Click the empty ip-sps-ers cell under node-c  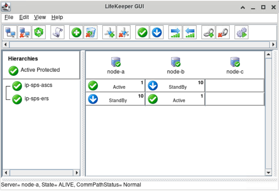(x=235, y=99)
